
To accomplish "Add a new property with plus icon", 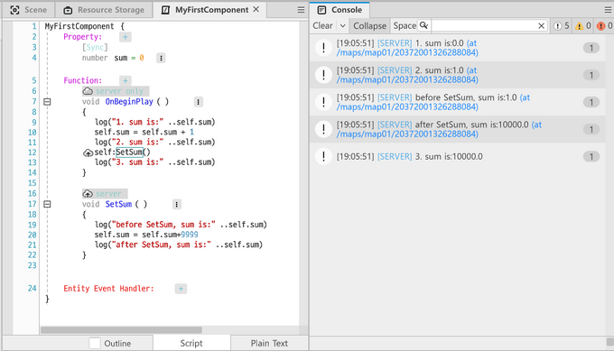I will coord(126,37).
